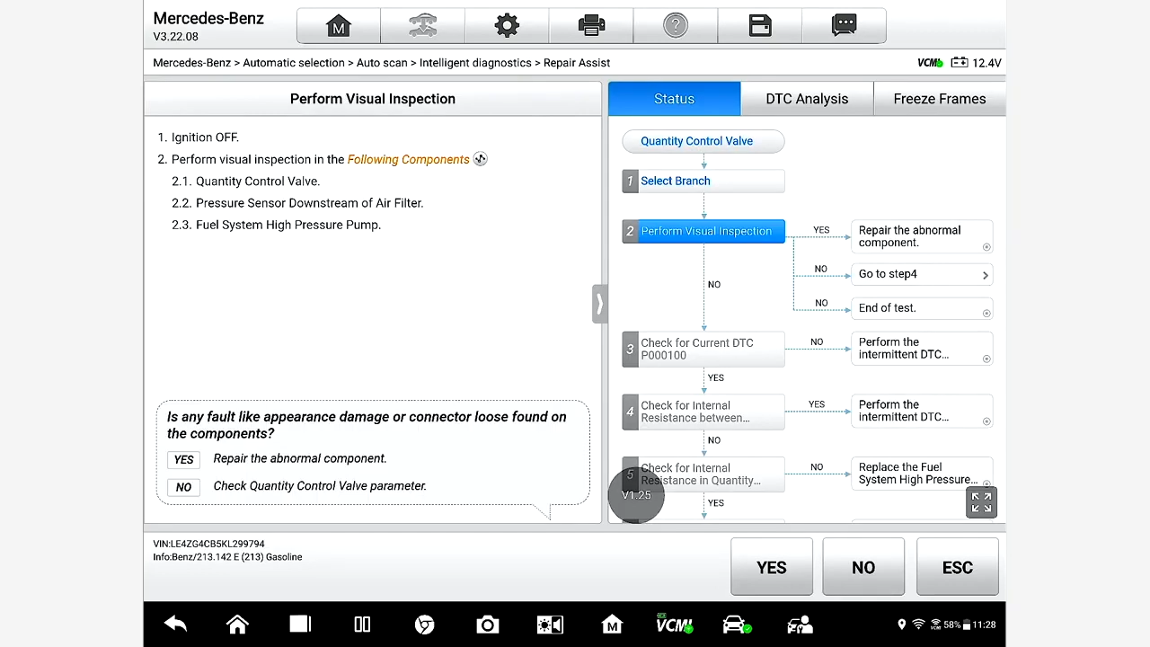Choose small YES option in question box
Viewport: 1150px width, 647px height.
183,459
